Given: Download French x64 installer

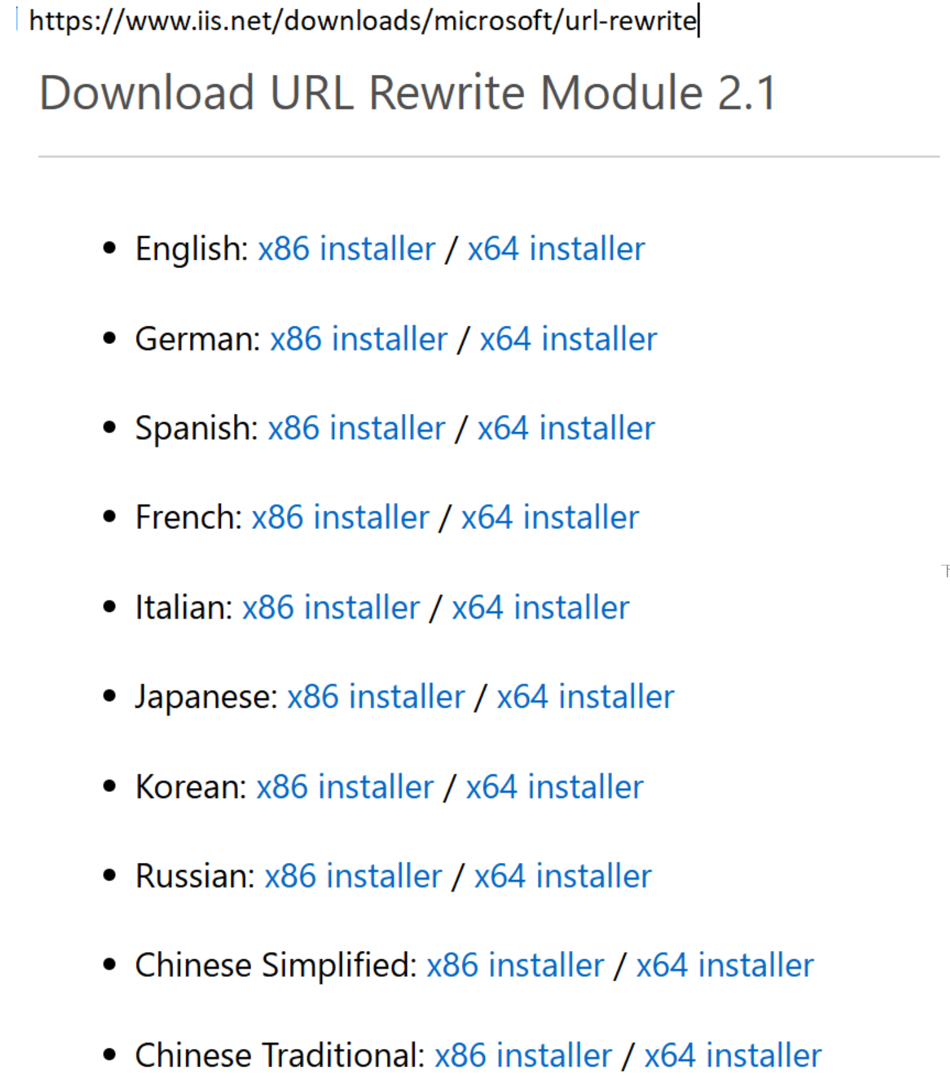Looking at the screenshot, I should pos(550,518).
